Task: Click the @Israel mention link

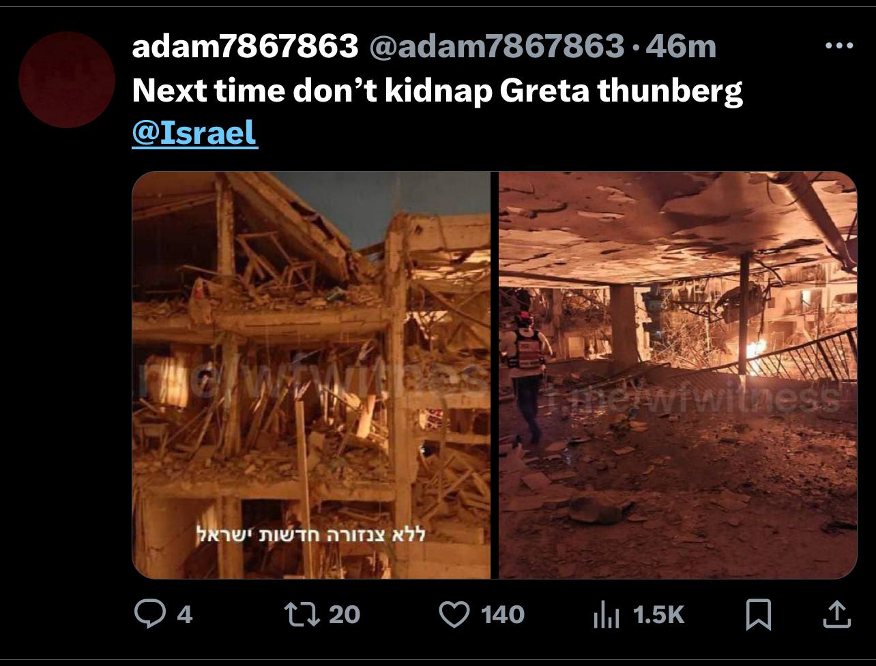Action: point(194,132)
